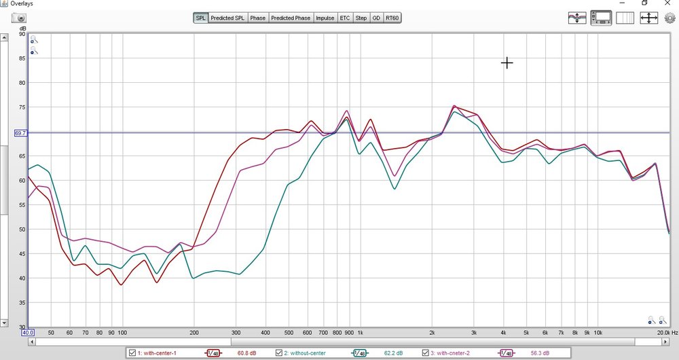This screenshot has width=679, height=360.
Task: Uncheck the with-center-1 trace checkbox
Action: click(132, 353)
